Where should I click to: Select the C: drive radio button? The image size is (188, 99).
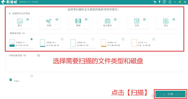(x=31, y=39)
